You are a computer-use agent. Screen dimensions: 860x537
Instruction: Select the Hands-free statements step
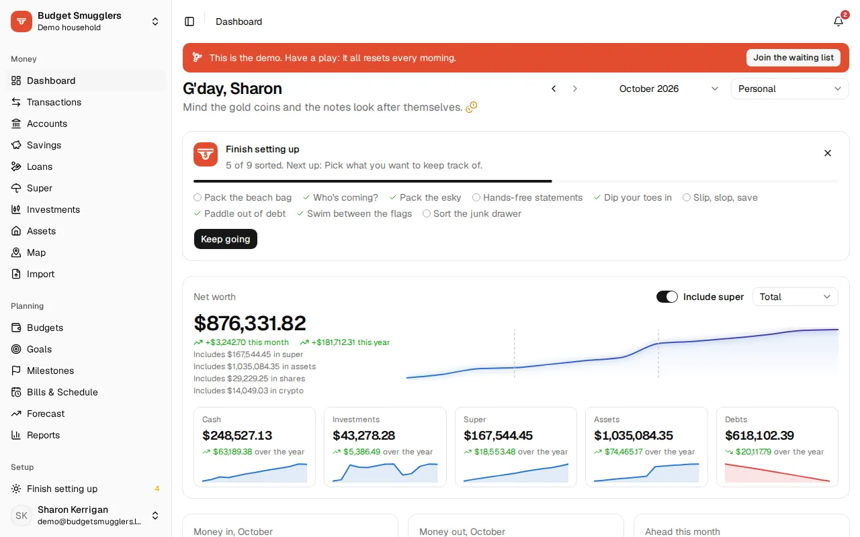[527, 197]
